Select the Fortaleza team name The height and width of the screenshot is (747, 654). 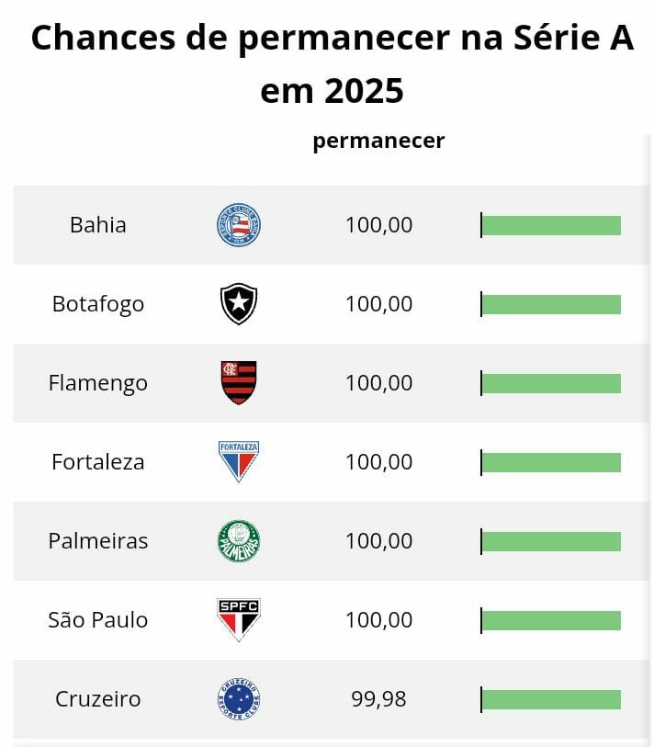98,462
